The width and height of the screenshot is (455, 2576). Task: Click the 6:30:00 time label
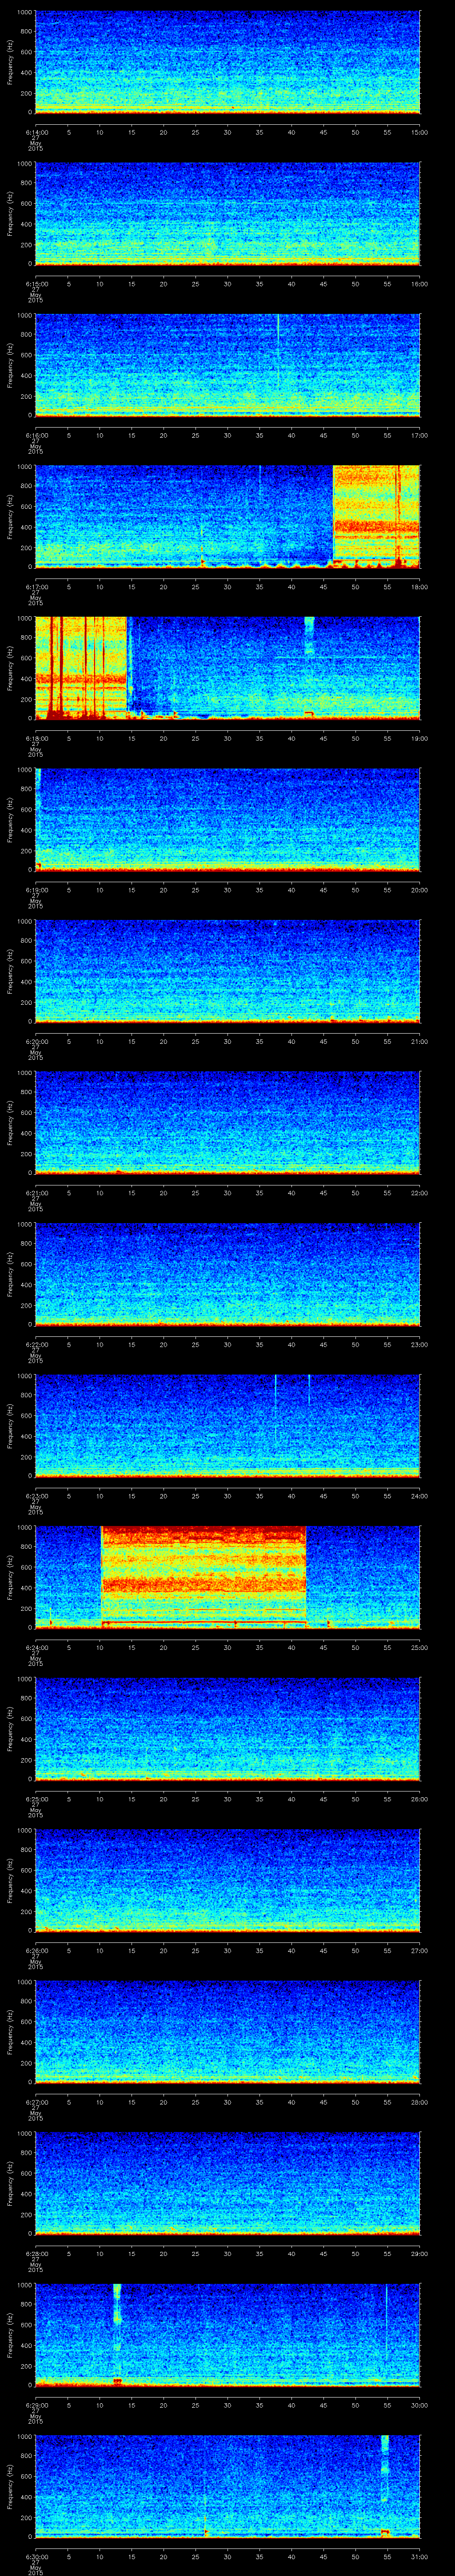[36, 2556]
